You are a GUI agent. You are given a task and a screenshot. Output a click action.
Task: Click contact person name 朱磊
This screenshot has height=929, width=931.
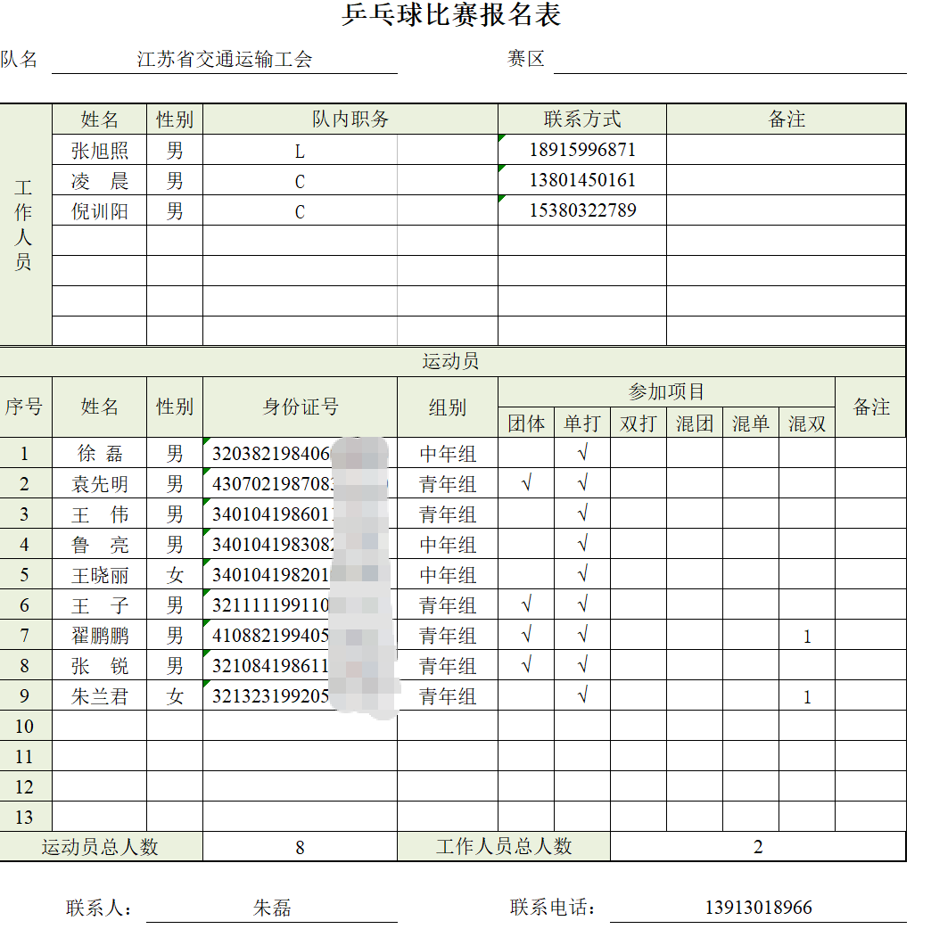(272, 908)
